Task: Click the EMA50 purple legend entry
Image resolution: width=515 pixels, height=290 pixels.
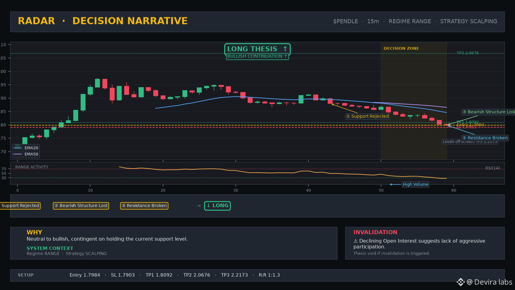Action: (x=26, y=154)
